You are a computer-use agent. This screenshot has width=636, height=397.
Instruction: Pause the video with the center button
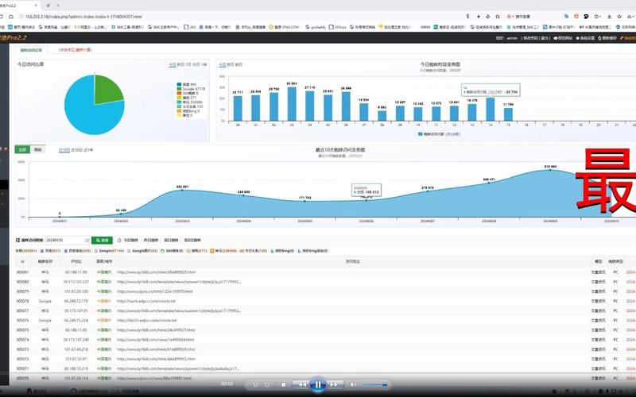(x=318, y=384)
